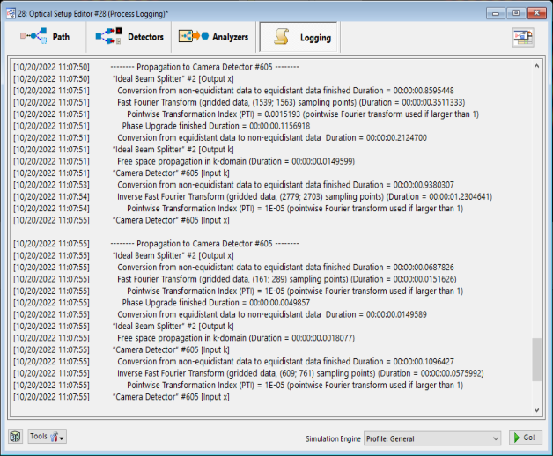Click the Detectors tab's icon

coord(107,37)
